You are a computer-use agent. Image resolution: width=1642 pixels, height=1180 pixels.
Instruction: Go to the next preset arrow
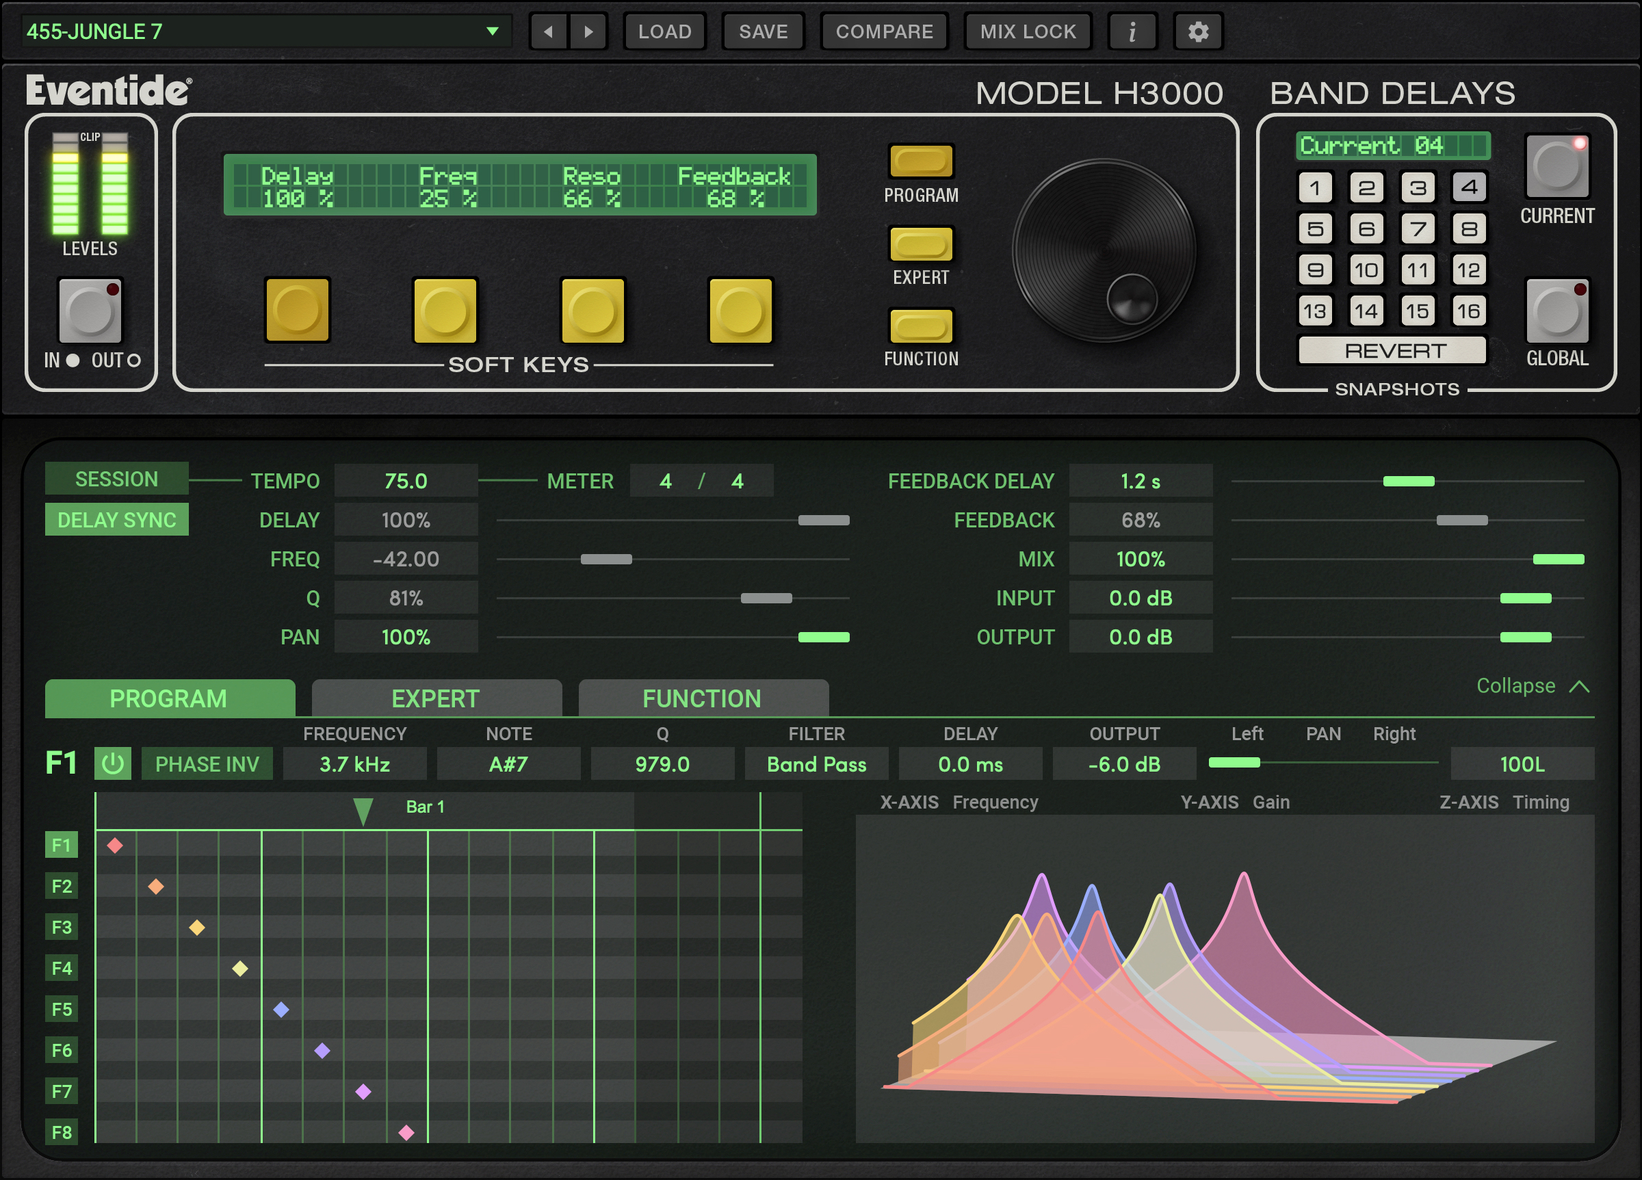[588, 32]
